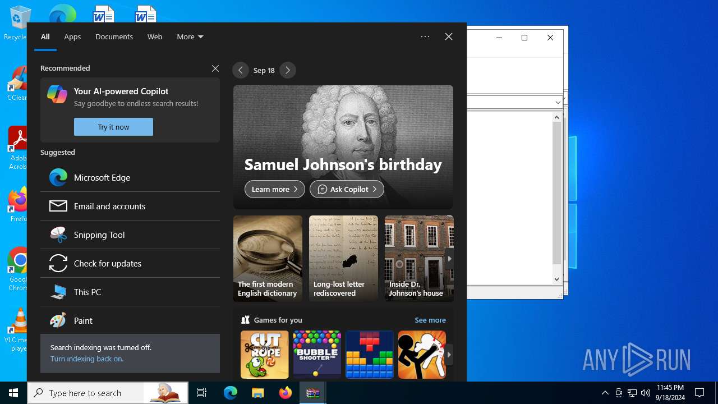Viewport: 718px width, 404px height.
Task: Dismiss the Recommended section
Action: (215, 68)
